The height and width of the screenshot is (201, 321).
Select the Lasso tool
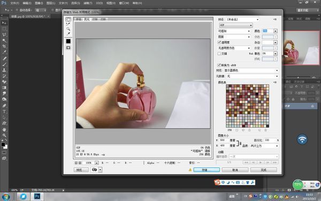point(4,35)
